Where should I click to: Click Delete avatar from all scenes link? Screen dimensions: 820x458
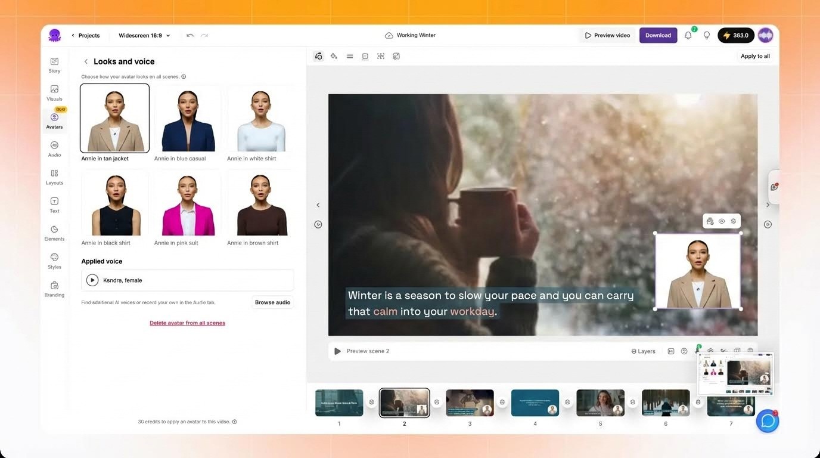[187, 323]
